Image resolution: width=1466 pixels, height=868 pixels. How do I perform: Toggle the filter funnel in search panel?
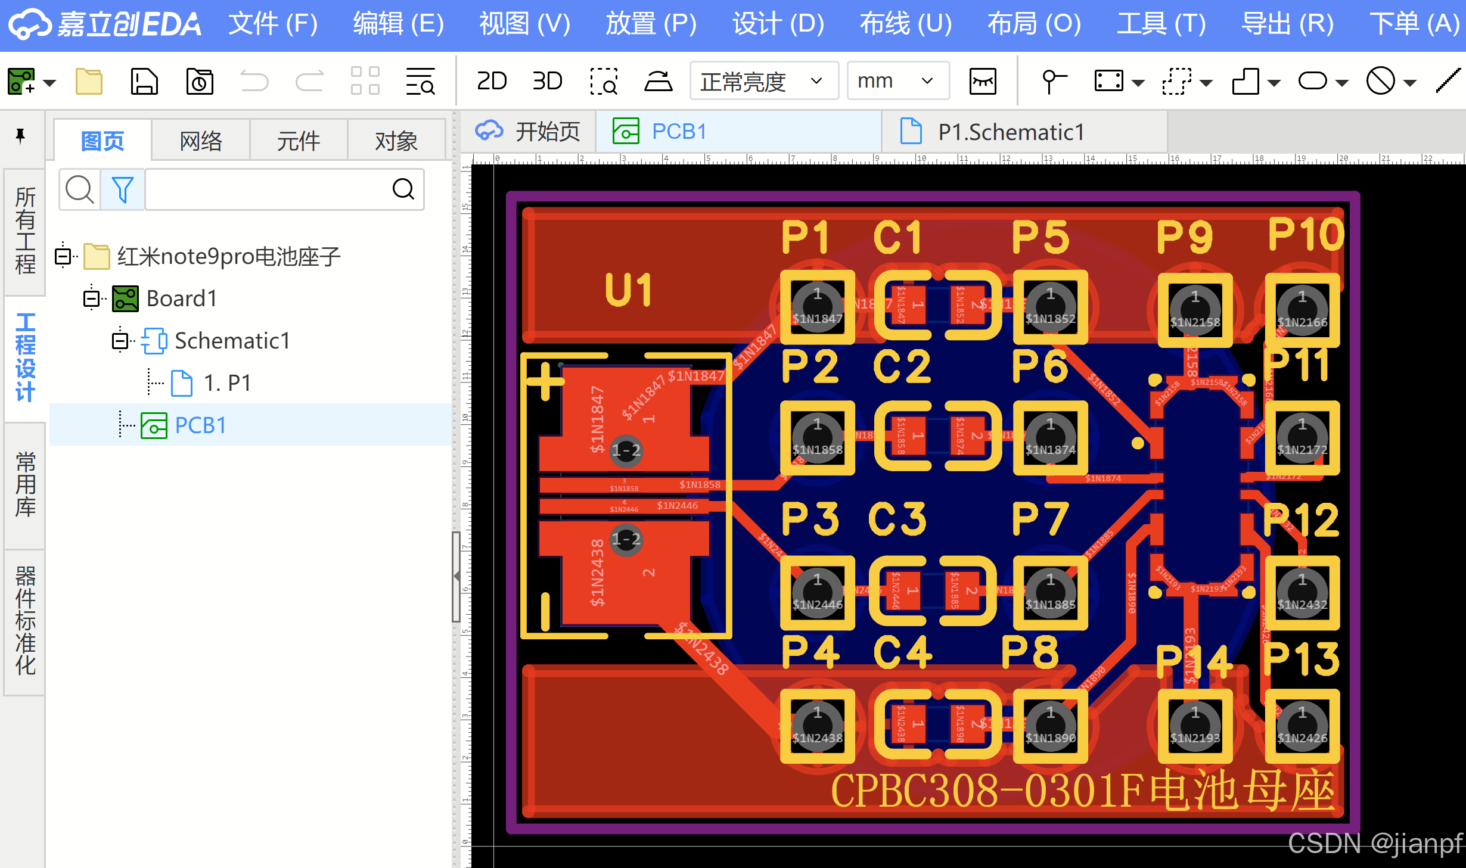122,190
